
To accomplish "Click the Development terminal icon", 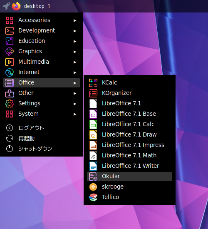I will point(10,31).
